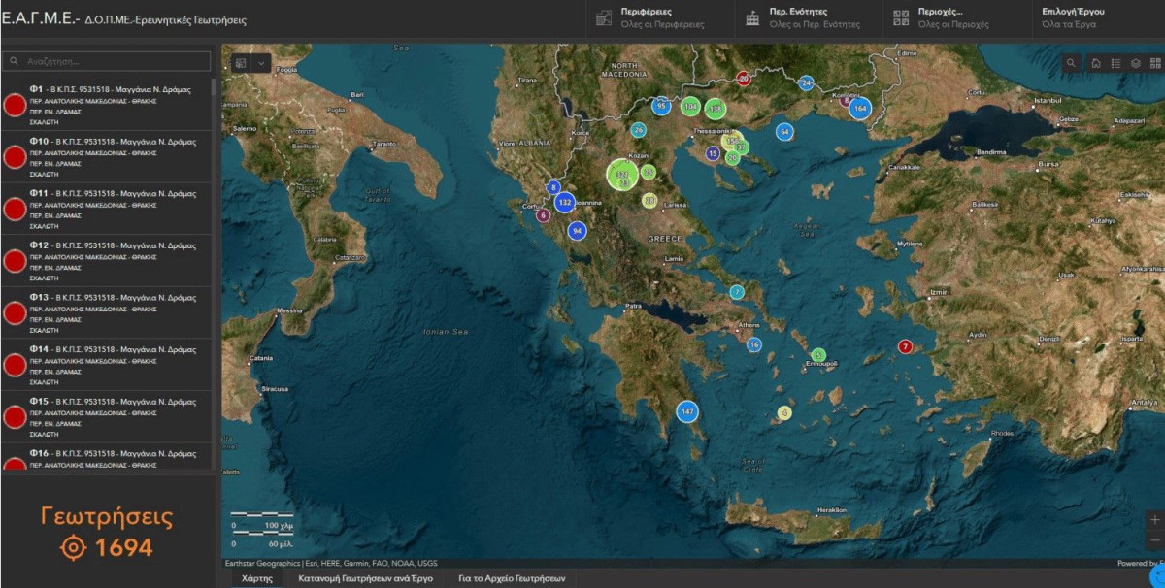Image resolution: width=1165 pixels, height=588 pixels.
Task: Click the red circle beside Φ14
Action: pyautogui.click(x=15, y=365)
